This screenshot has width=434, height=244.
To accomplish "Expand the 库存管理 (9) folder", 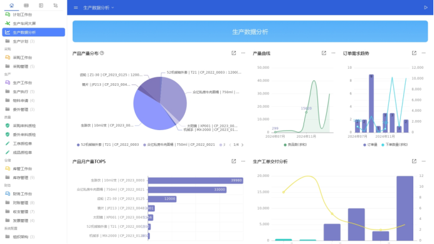I will coord(33,178).
